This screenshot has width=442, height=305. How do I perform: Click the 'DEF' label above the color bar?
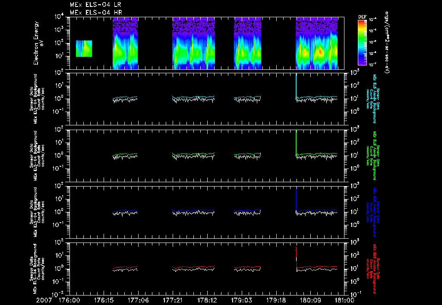tap(362, 17)
